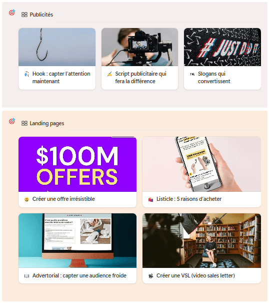Open Hook : capter l'attention maintenant page

coord(61,78)
